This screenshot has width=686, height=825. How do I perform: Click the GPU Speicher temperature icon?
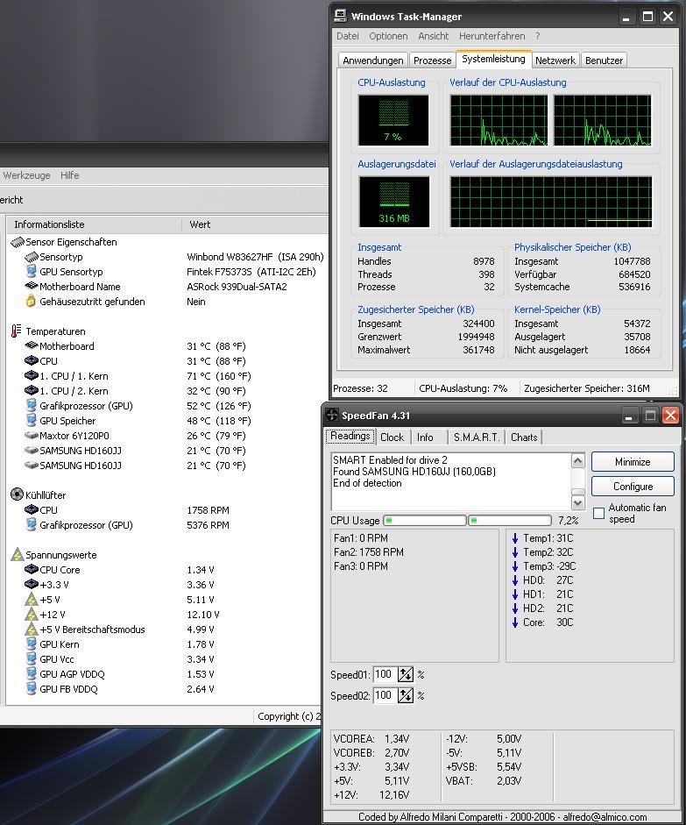(x=31, y=421)
